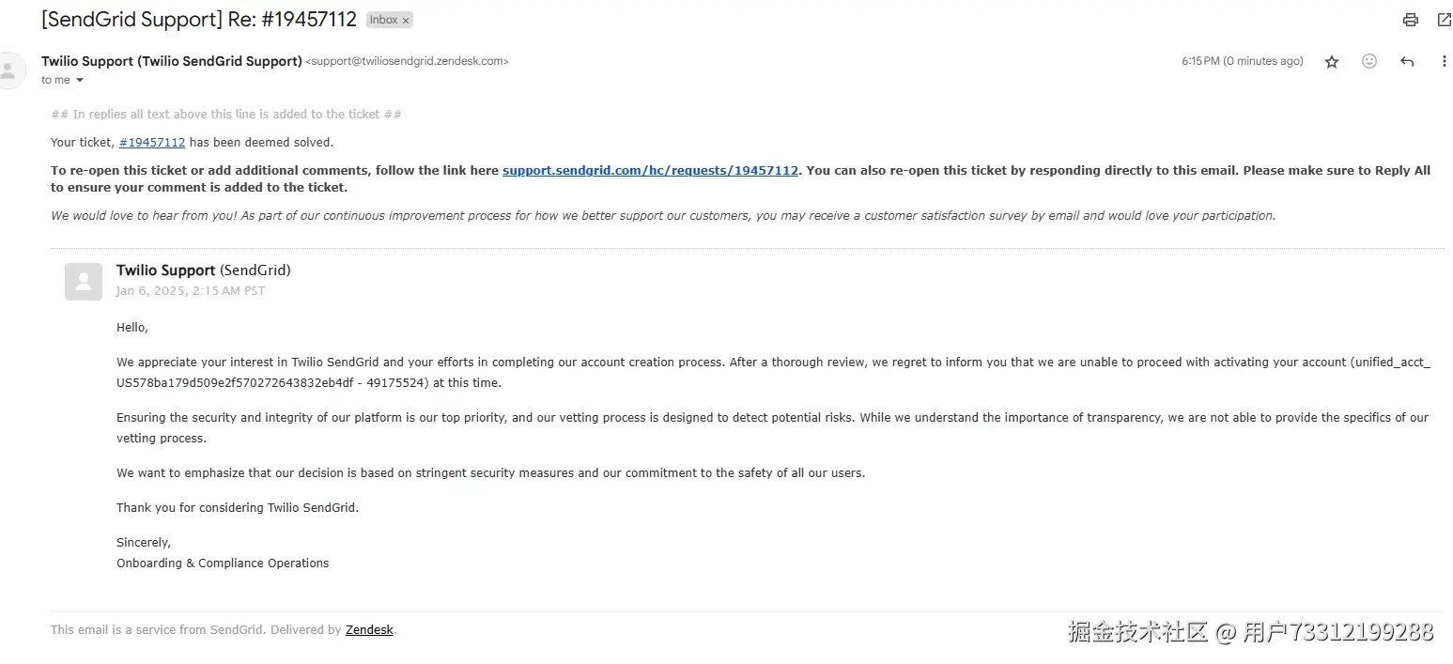Image resolution: width=1453 pixels, height=664 pixels.
Task: Expand the "to me" recipient details arrow
Action: point(80,81)
